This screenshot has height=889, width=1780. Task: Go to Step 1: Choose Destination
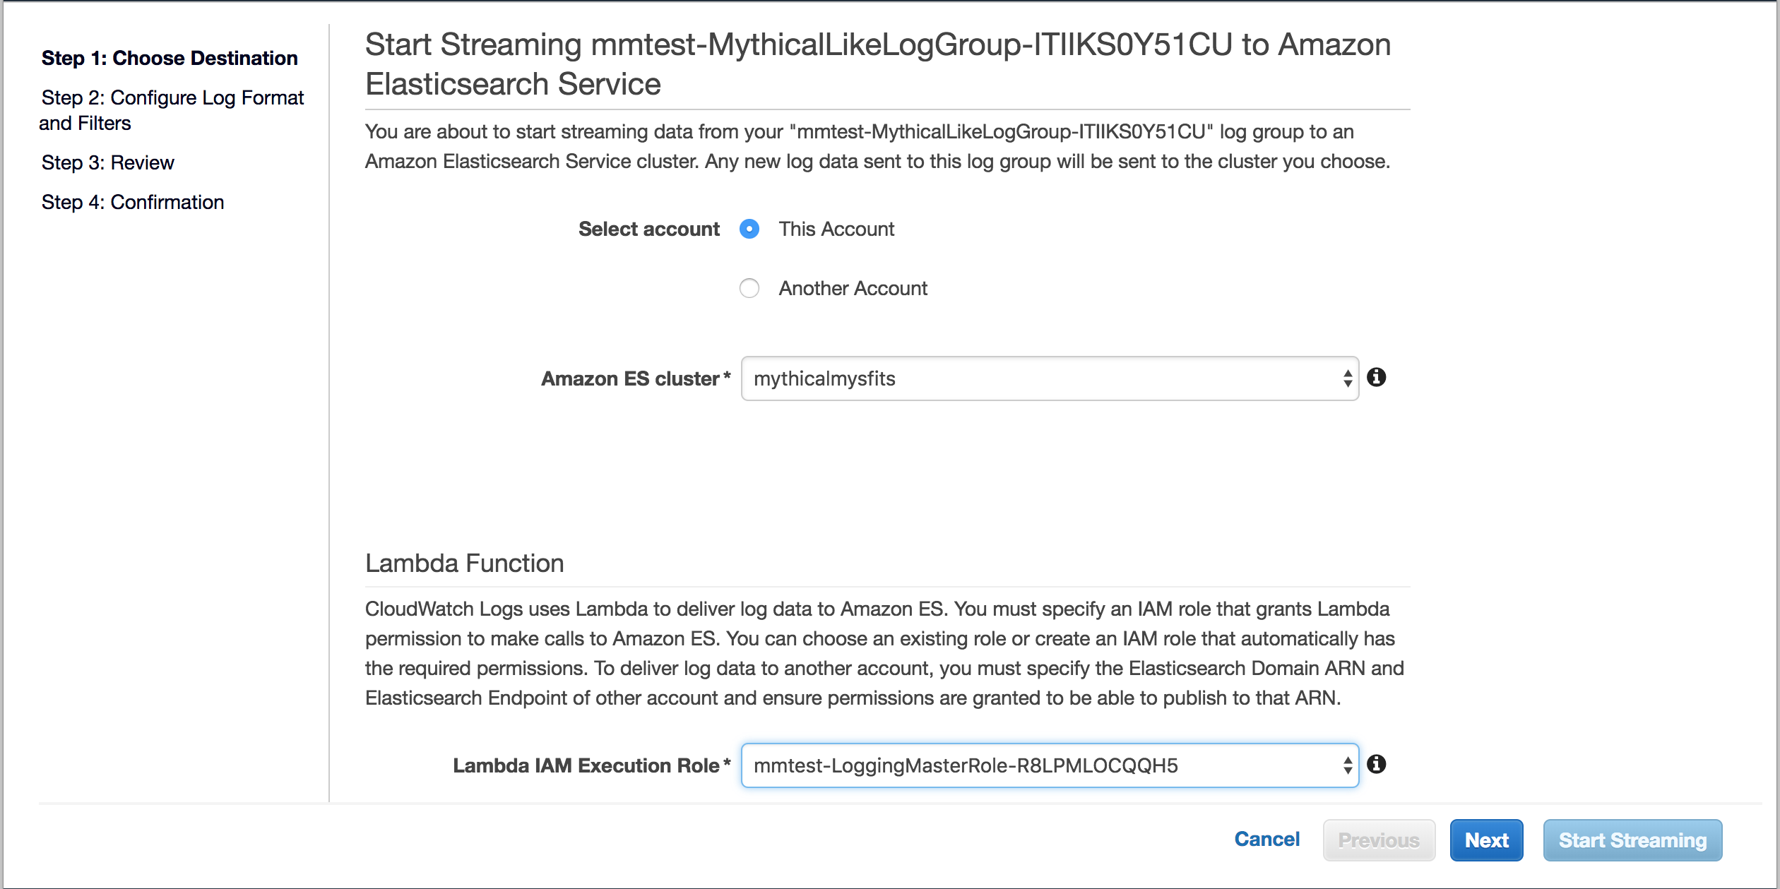(170, 58)
